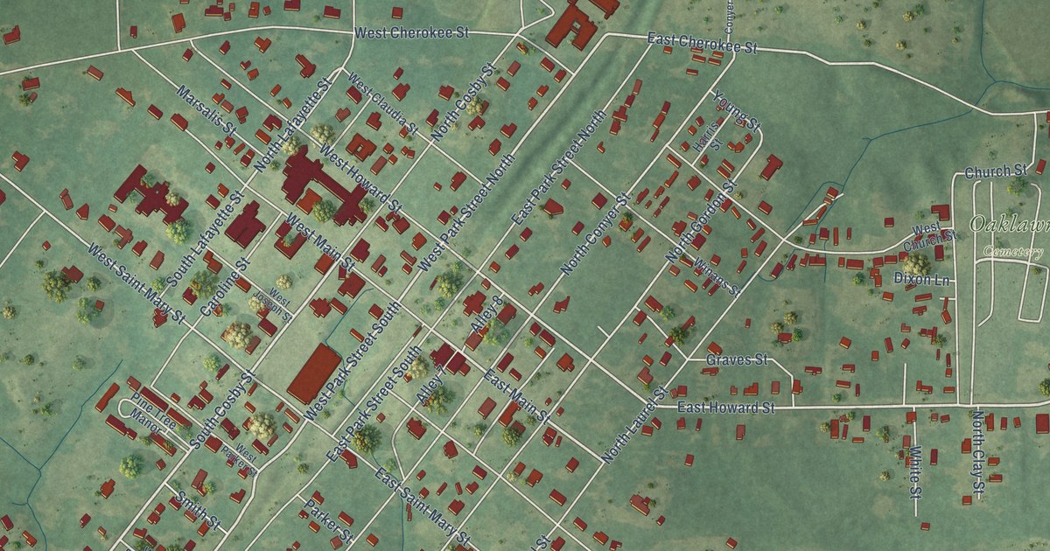Select the Caroline St label
Viewport: 1050px width, 551px height.
(225, 287)
